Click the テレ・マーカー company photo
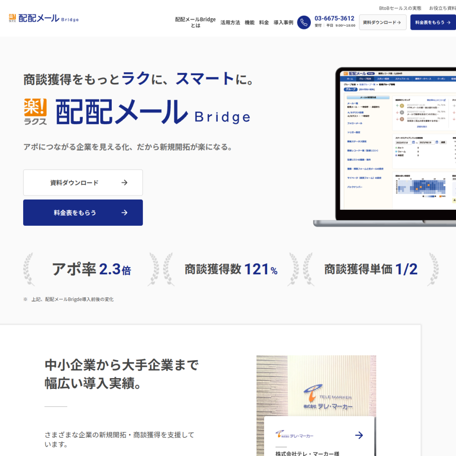 [316, 386]
